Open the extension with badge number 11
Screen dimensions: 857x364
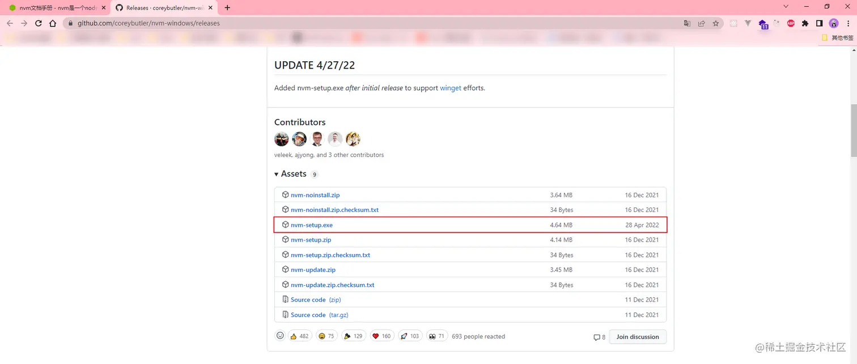tap(763, 24)
